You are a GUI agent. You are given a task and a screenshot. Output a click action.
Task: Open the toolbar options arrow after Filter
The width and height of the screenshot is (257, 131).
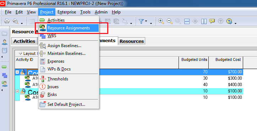pos(151,24)
